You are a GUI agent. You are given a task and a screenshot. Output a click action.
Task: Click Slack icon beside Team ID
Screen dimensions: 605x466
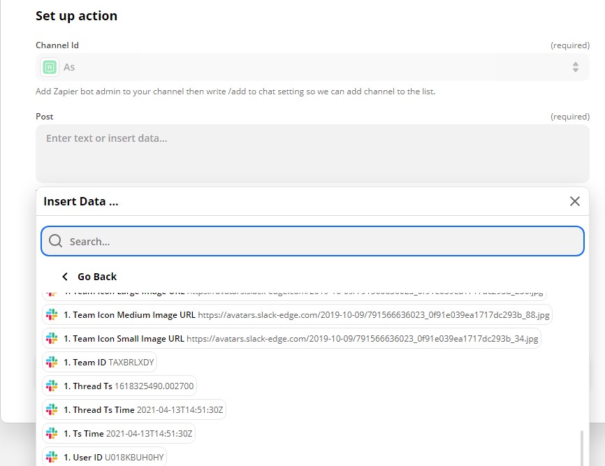tap(52, 362)
